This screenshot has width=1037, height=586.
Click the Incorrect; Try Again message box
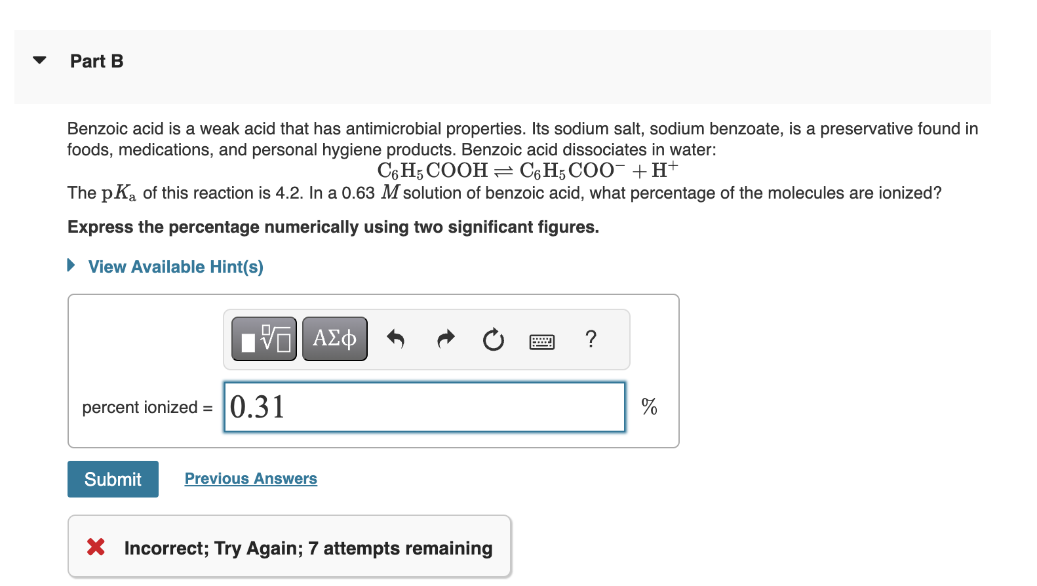pyautogui.click(x=288, y=547)
